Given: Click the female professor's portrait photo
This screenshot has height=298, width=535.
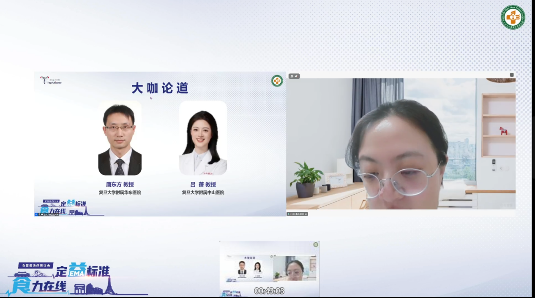Looking at the screenshot, I should pos(203,138).
